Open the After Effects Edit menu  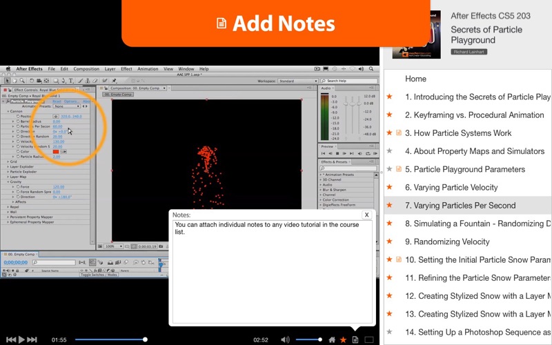(64, 69)
